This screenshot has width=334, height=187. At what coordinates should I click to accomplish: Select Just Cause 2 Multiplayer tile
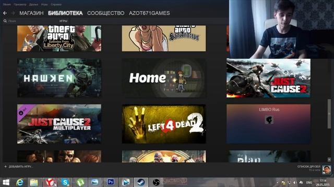point(59,124)
